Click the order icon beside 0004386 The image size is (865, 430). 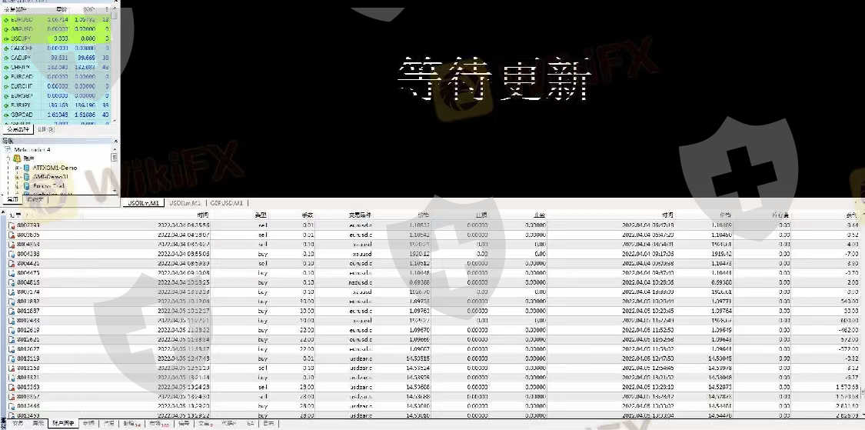point(12,254)
